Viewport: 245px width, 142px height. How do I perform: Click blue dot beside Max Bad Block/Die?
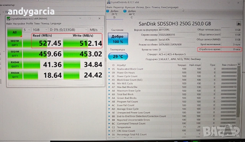point(109,87)
